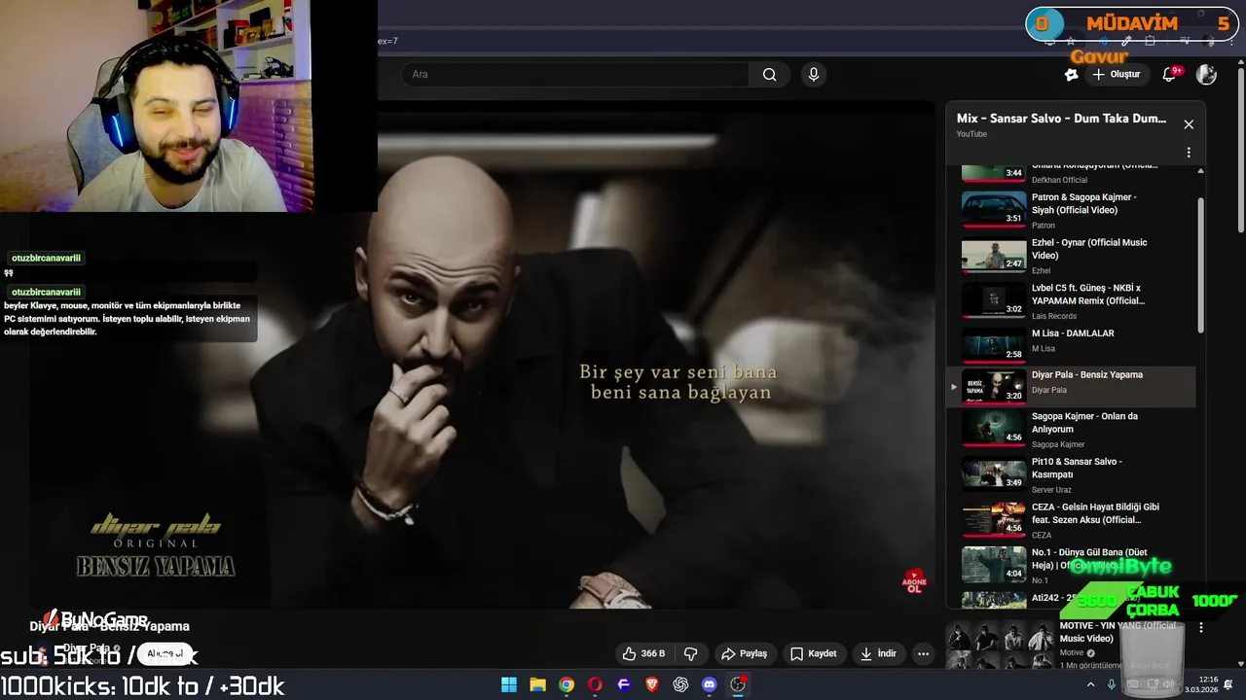The height and width of the screenshot is (700, 1246).
Task: Open more actions ellipsis under video
Action: 923,653
